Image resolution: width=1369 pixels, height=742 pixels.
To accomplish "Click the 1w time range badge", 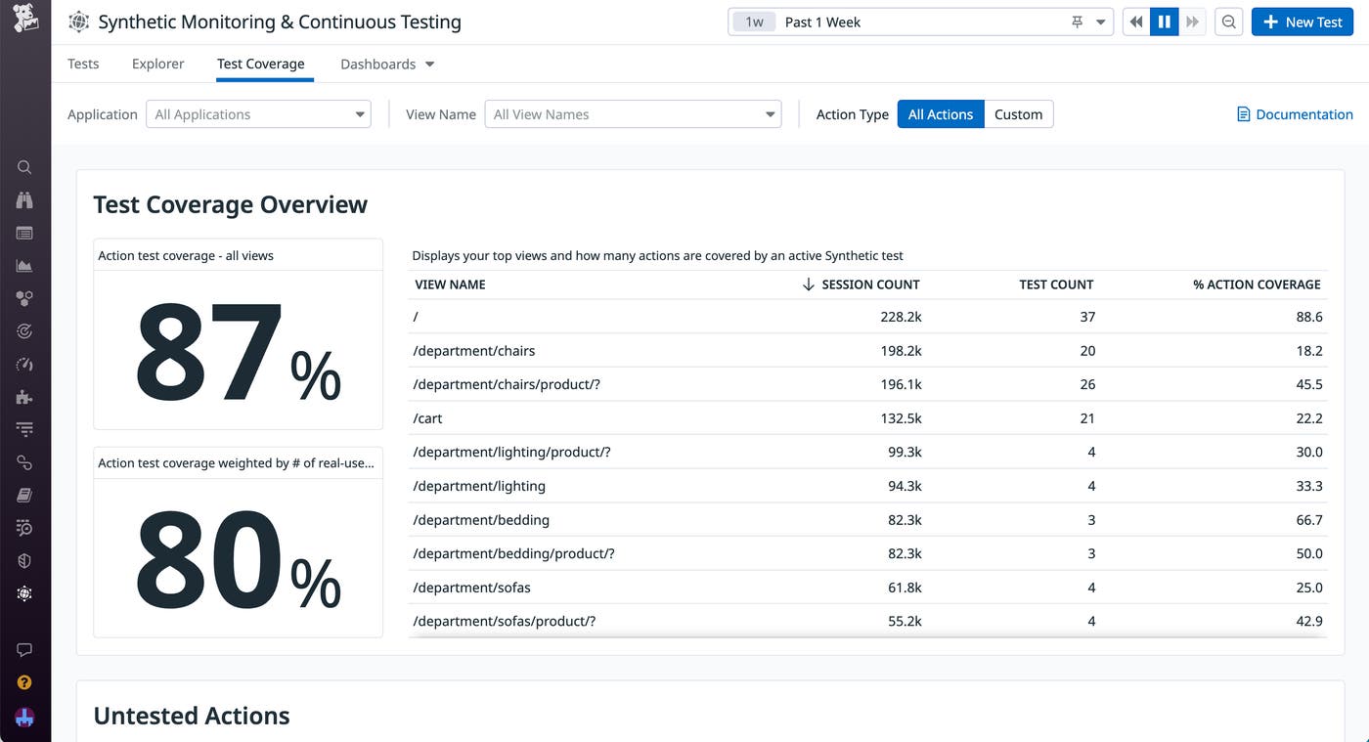I will point(754,22).
